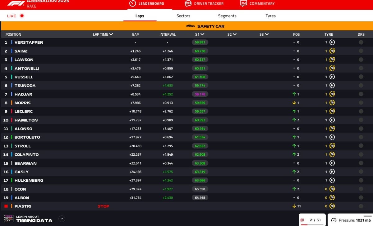Click the Timing Data info icon
373x226 pixels.
(8, 219)
